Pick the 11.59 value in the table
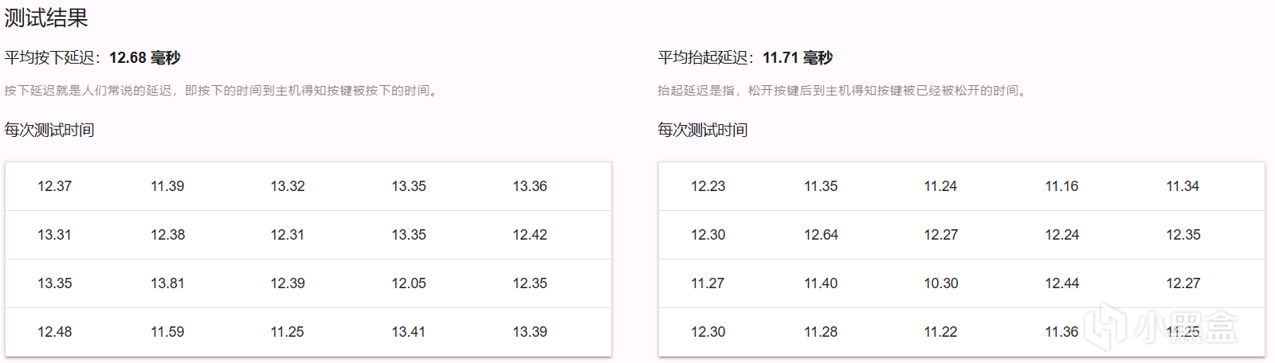 click(x=167, y=332)
